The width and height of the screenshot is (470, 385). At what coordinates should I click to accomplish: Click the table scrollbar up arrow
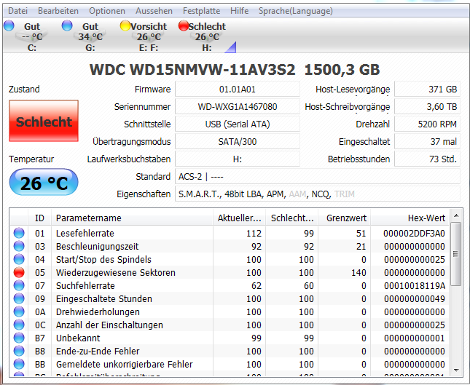pyautogui.click(x=456, y=215)
